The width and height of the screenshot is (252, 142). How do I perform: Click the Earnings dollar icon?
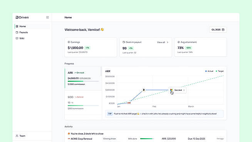69,42
